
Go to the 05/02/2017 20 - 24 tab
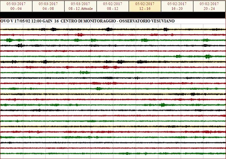tap(209, 6)
